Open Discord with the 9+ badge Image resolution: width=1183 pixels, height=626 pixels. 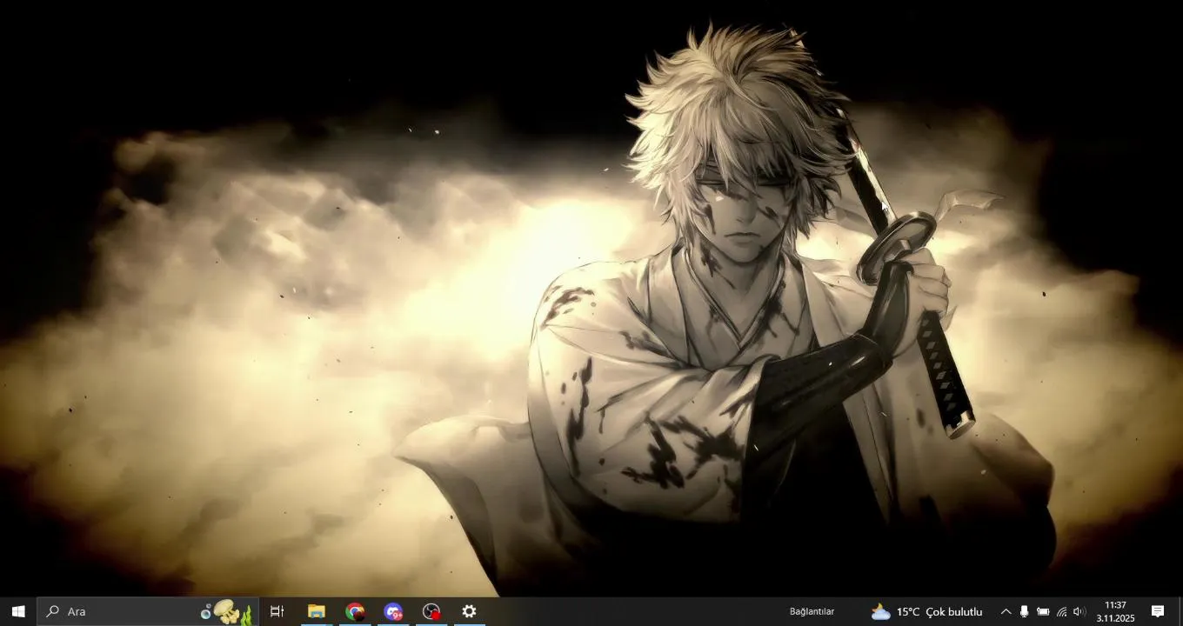point(393,611)
